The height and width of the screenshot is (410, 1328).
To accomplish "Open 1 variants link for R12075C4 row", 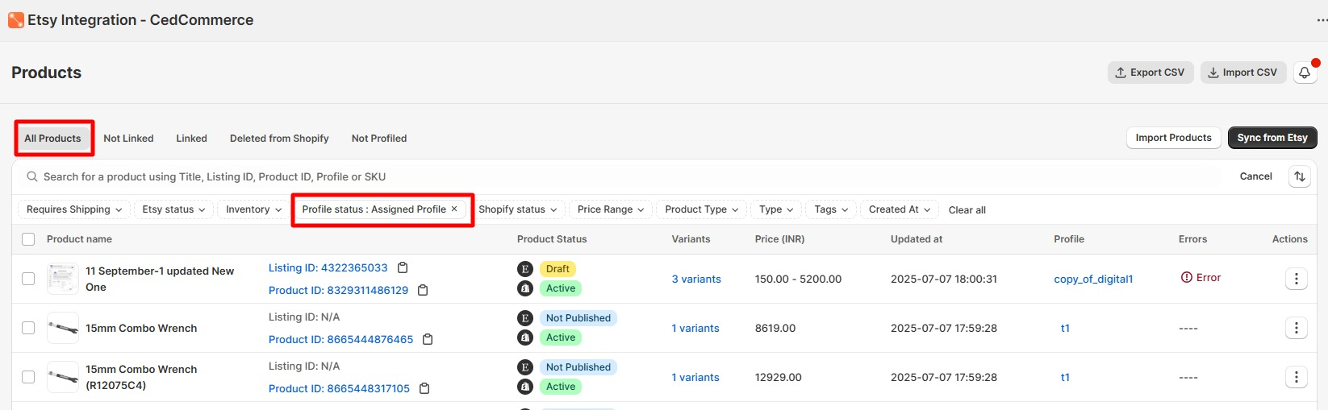I will [x=695, y=377].
